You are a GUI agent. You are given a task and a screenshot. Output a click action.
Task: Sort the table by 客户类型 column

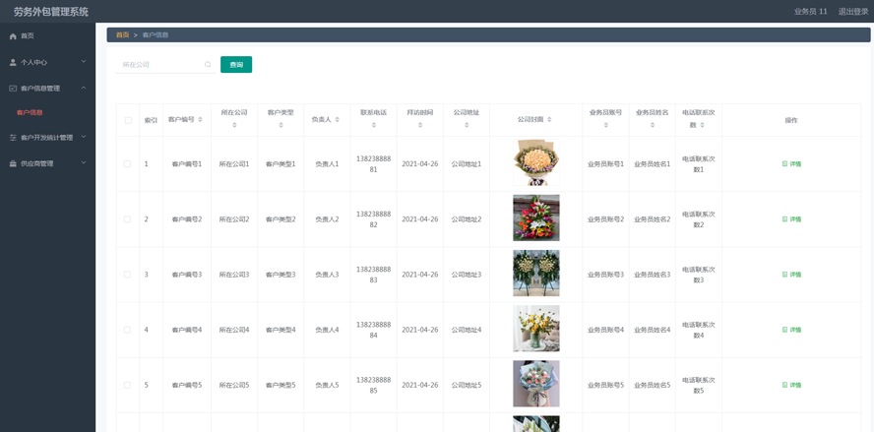coord(281,125)
